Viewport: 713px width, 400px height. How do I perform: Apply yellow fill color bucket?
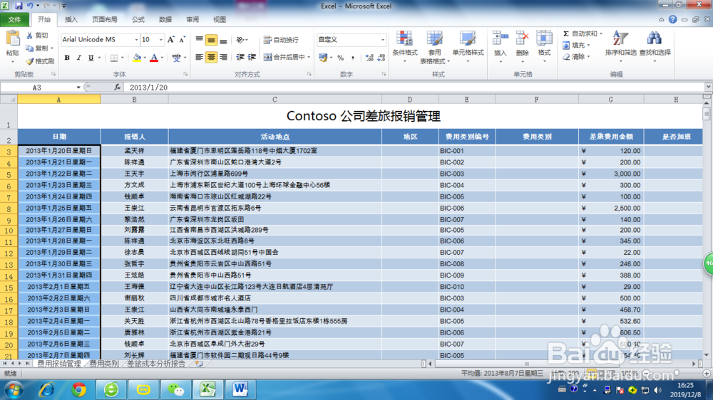point(137,58)
